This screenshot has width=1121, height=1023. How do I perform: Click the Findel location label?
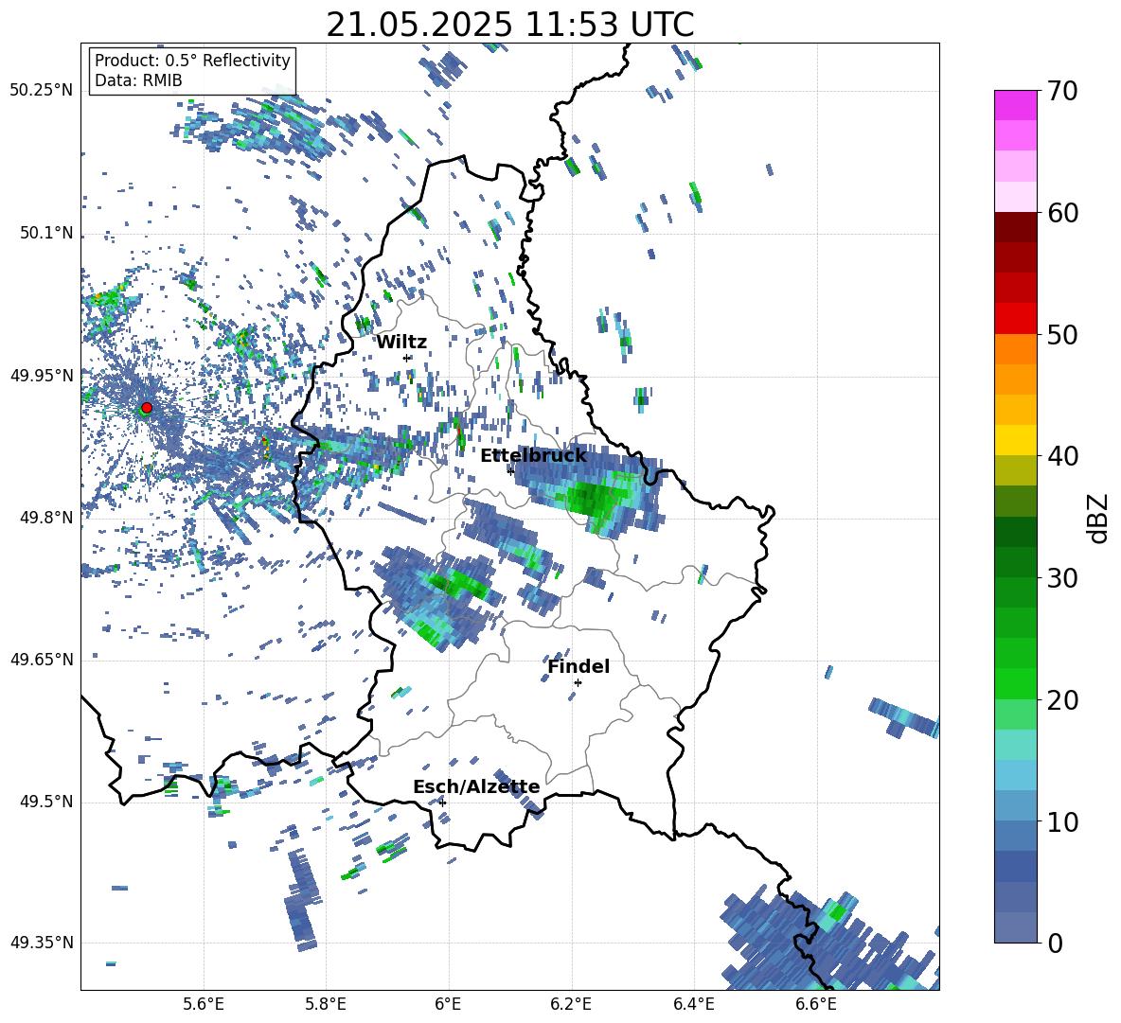[x=578, y=666]
